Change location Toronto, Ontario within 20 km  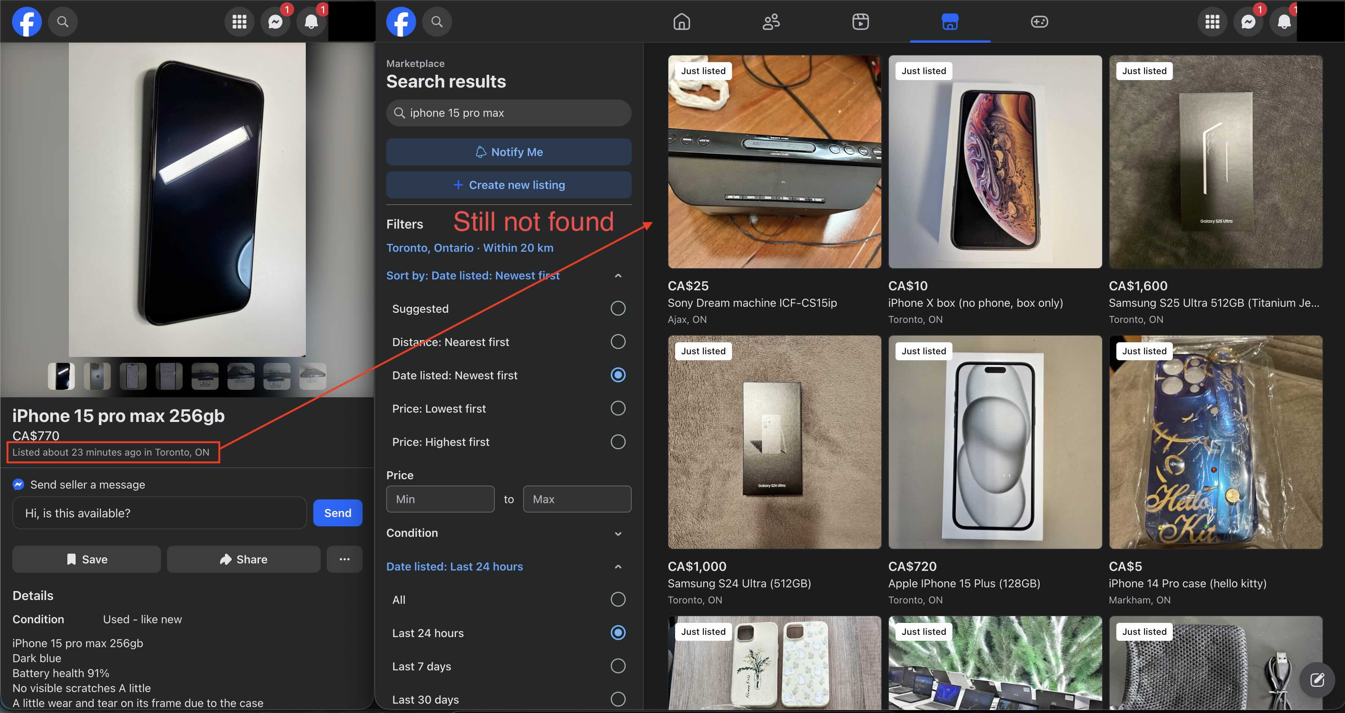click(469, 247)
